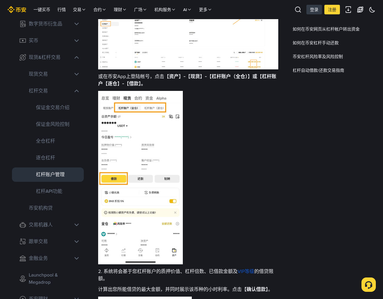Click the yellow 注册 button
The image size is (383, 299).
pos(332,10)
